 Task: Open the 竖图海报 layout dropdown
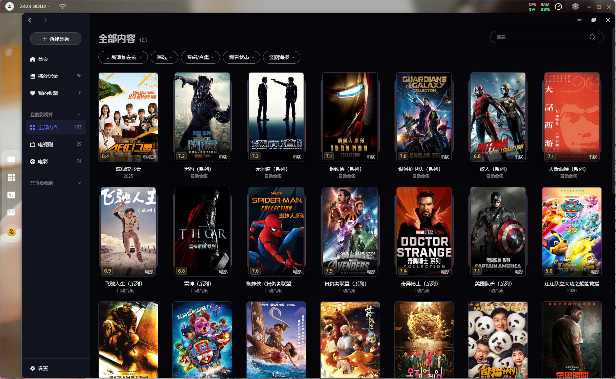pos(282,57)
